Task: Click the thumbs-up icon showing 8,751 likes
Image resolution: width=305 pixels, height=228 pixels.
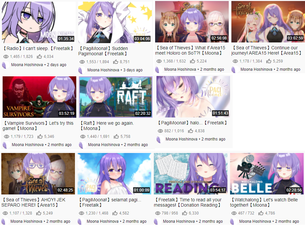Action: point(116,62)
